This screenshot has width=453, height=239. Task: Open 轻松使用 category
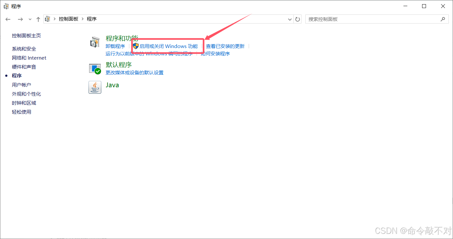pos(22,112)
